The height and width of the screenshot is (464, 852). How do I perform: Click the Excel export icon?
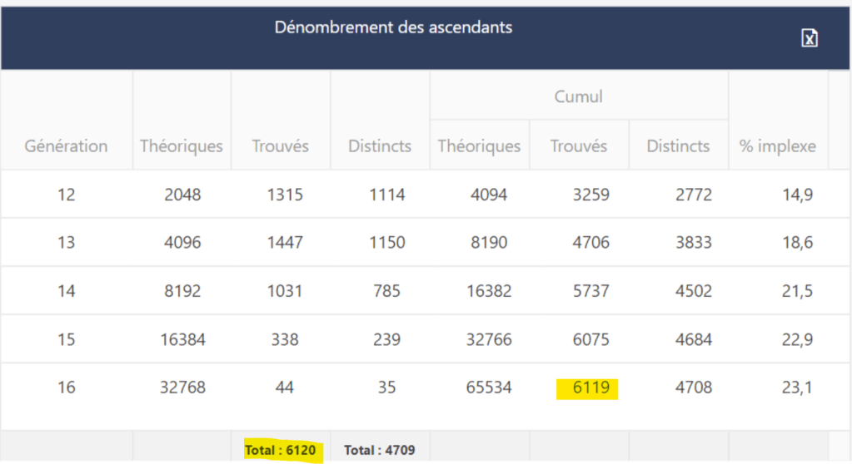(x=809, y=38)
